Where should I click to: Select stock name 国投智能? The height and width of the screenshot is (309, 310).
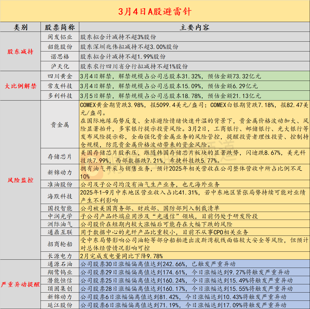click(60, 208)
